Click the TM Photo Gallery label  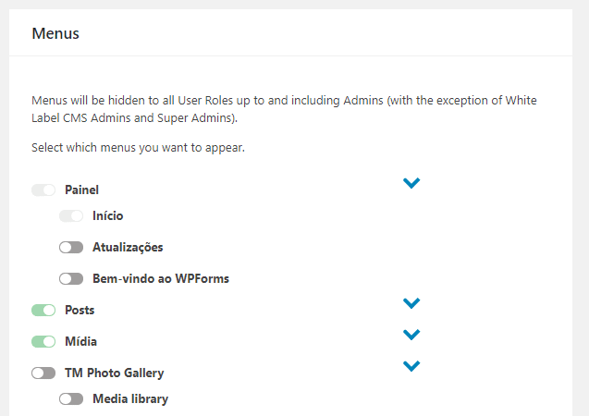pyautogui.click(x=115, y=373)
